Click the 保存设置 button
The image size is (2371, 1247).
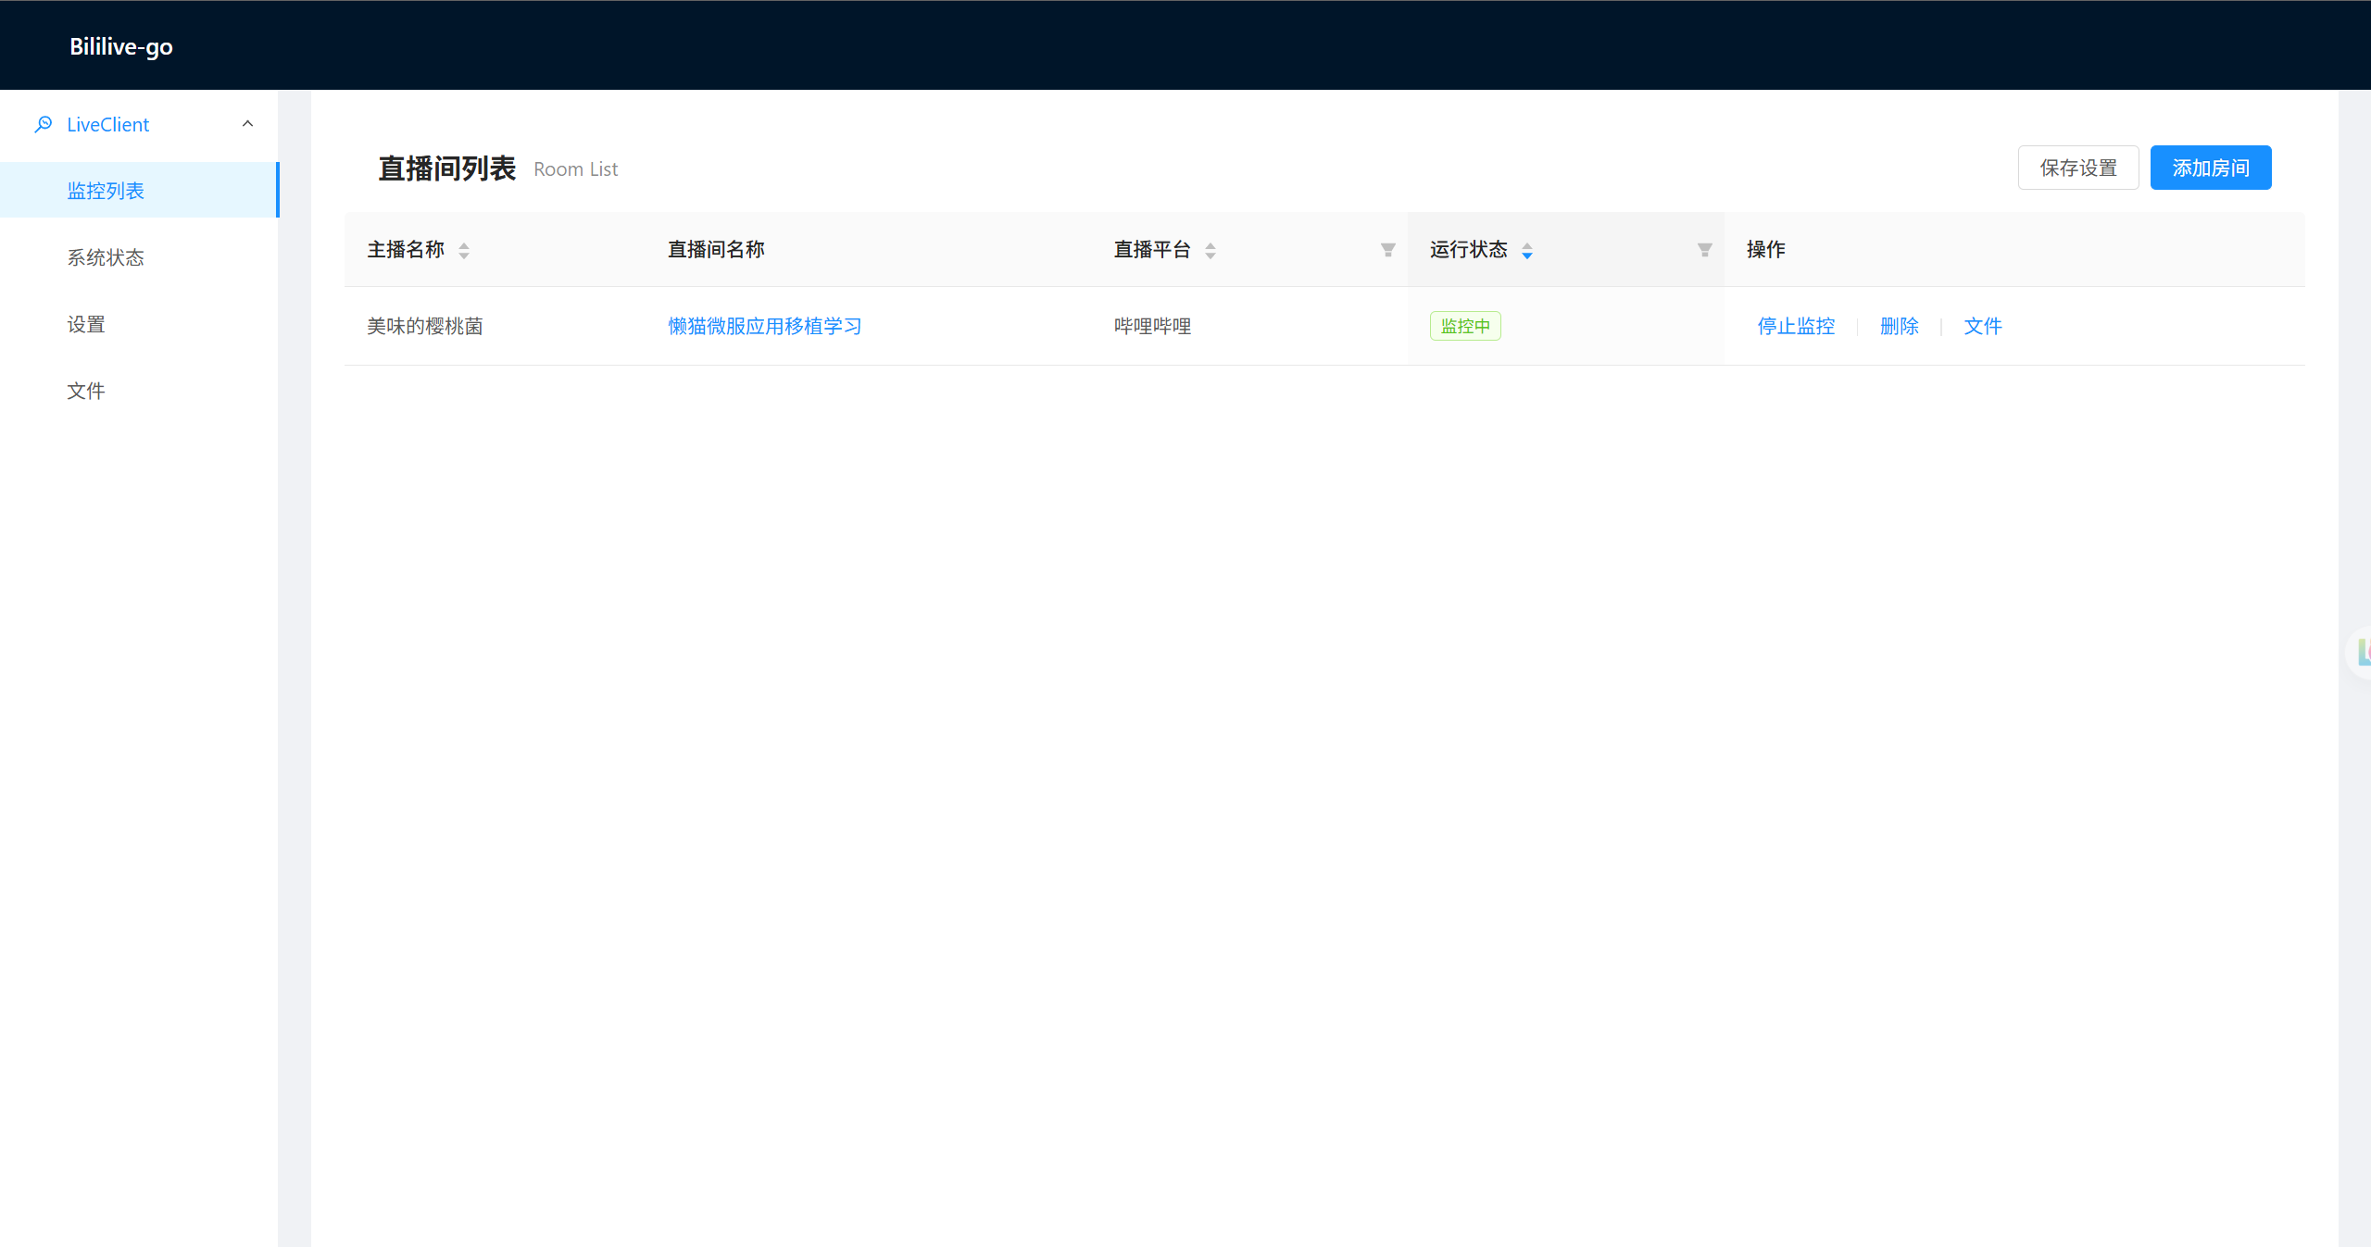(2078, 168)
